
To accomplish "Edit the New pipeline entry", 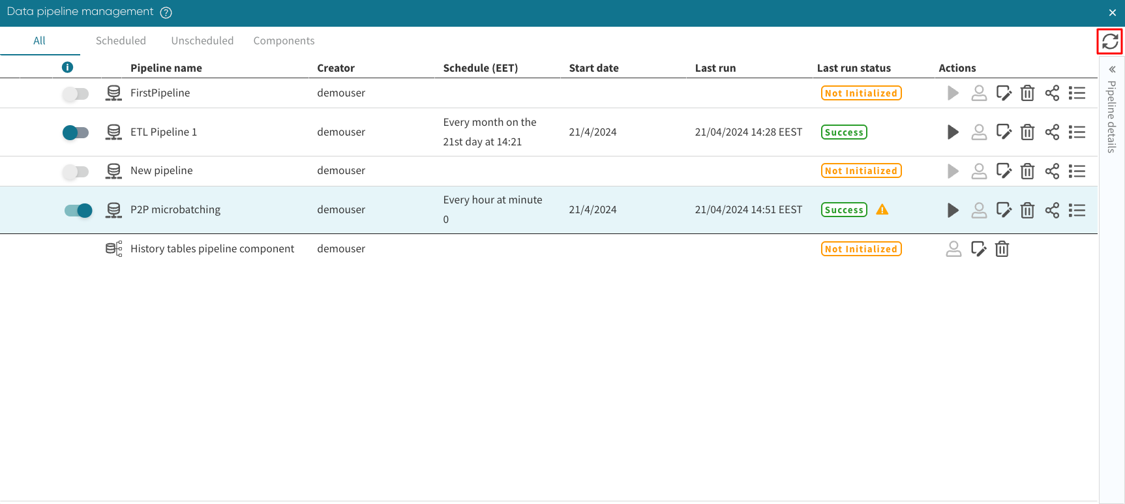I will pos(1004,171).
